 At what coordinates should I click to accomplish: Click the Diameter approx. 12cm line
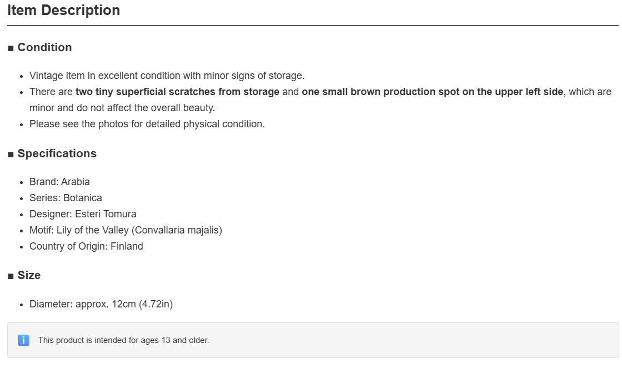pyautogui.click(x=101, y=304)
